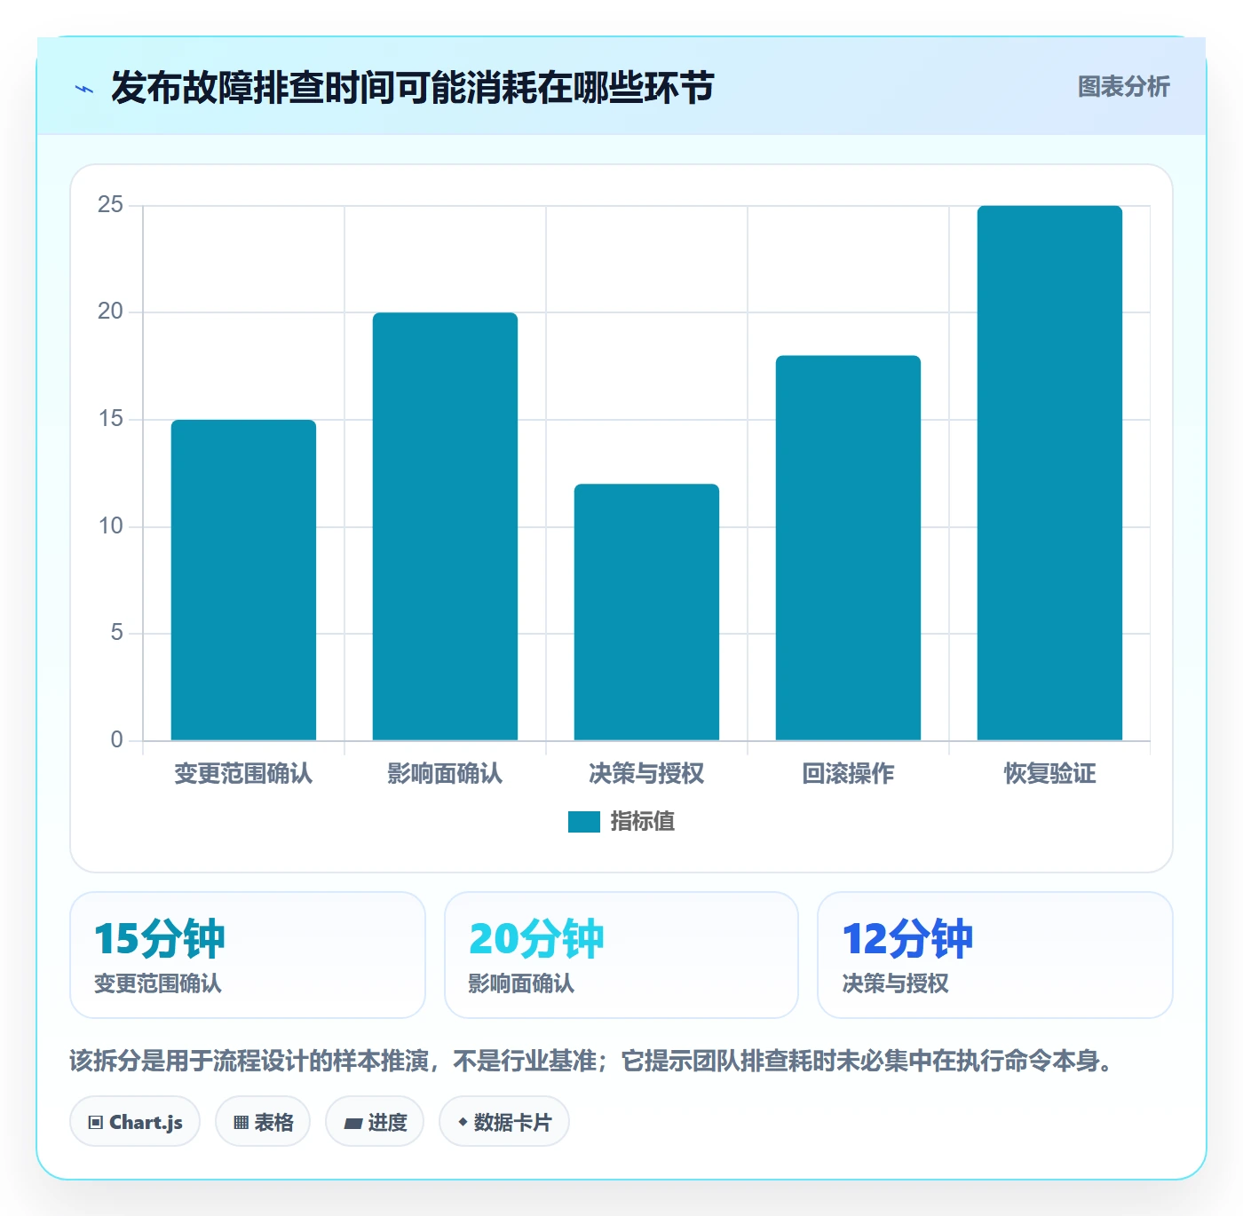The image size is (1243, 1216).
Task: Click the title 发布故障排查时间可能消耗在哪些环节
Action: click(412, 88)
